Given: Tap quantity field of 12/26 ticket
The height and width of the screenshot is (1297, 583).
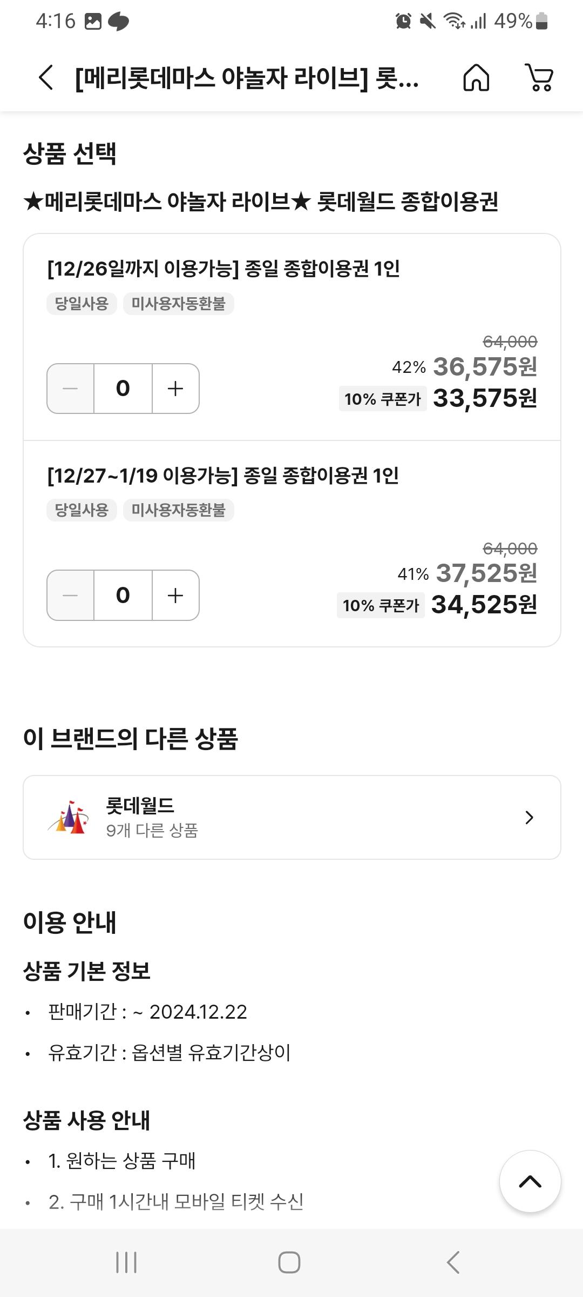Looking at the screenshot, I should click(123, 389).
